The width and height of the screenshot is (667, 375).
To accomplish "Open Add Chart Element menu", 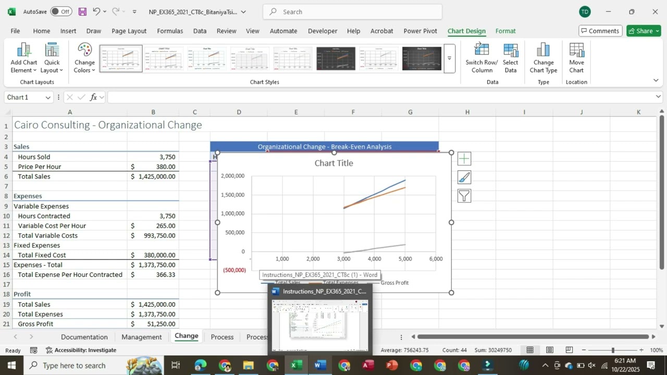I will tap(23, 58).
